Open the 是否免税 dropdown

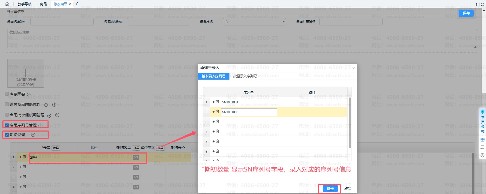click(x=254, y=22)
